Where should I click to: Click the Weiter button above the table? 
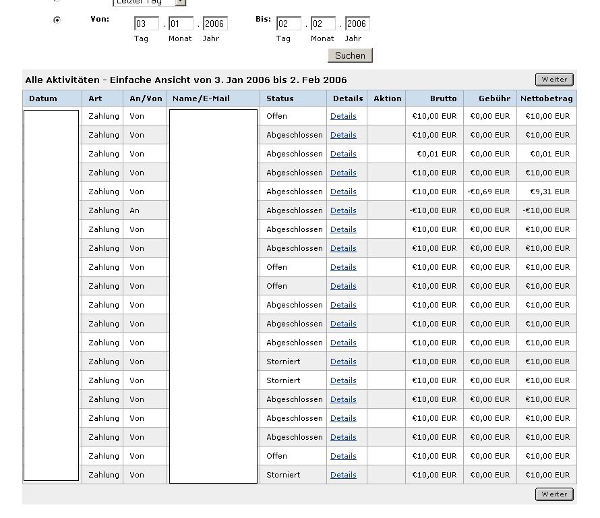554,80
